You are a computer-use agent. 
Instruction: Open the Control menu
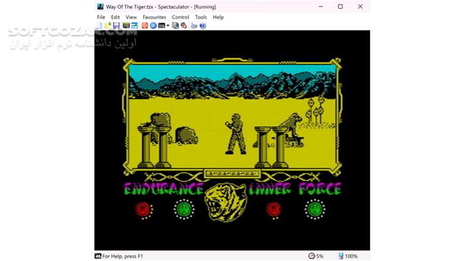pos(180,17)
